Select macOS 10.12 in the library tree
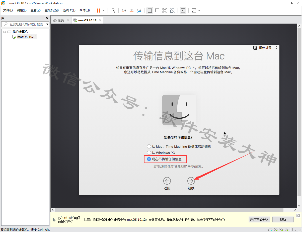The image size is (302, 232). pos(27,37)
